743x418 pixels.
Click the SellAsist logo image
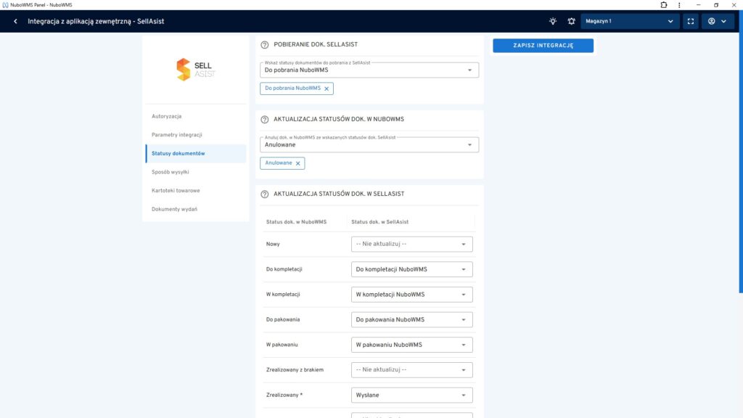click(195, 70)
